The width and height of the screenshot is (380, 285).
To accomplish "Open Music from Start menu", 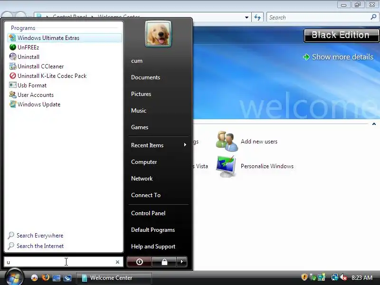I will 139,111.
